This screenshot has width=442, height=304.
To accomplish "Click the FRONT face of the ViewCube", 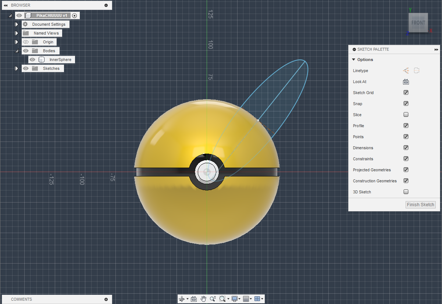I will tap(418, 23).
